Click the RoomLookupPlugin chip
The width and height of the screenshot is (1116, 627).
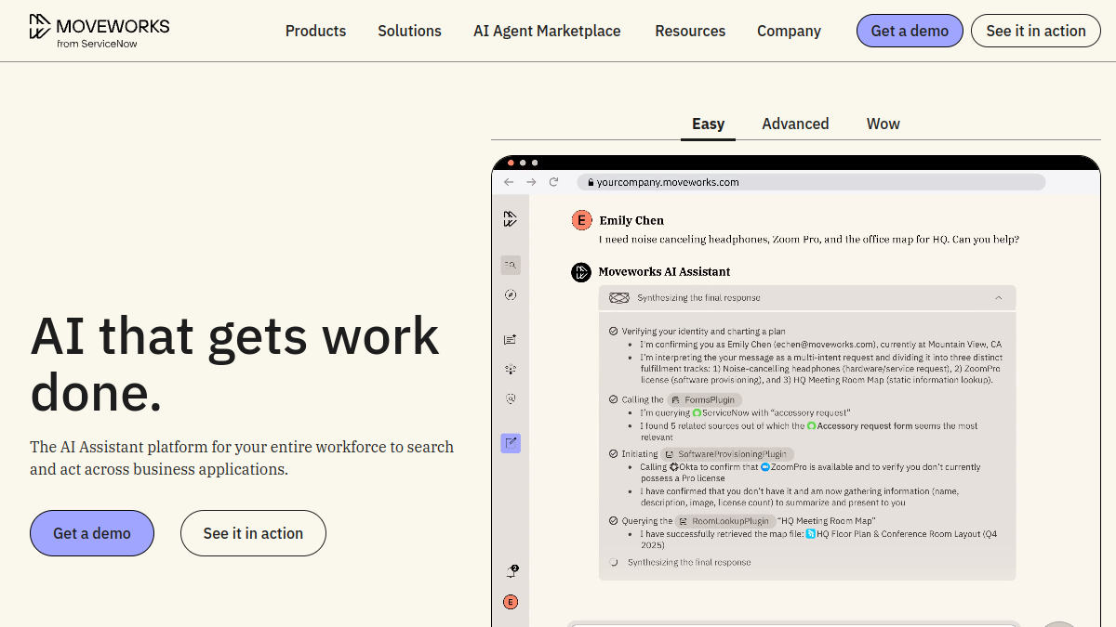click(724, 521)
